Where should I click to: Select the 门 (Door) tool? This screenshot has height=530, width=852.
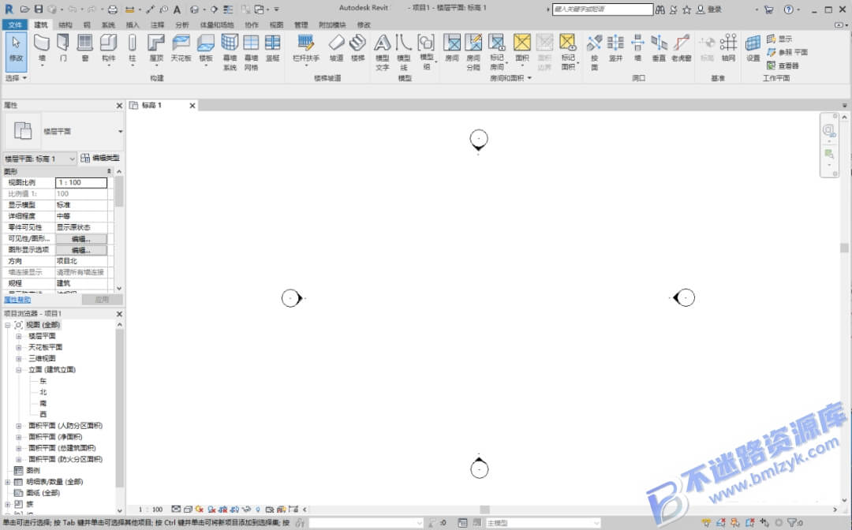pos(63,48)
